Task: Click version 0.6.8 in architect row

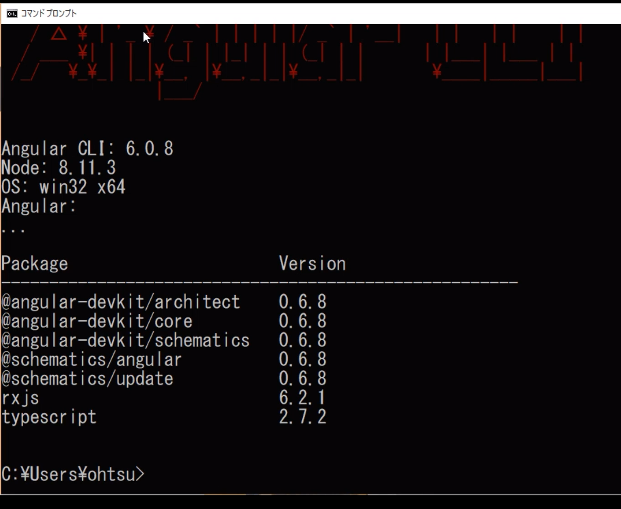Action: [303, 302]
